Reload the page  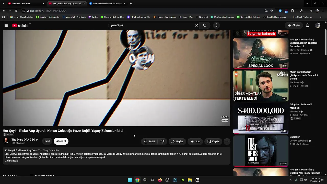click(x=16, y=11)
